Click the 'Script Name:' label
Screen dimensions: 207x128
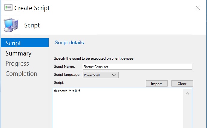(64, 67)
